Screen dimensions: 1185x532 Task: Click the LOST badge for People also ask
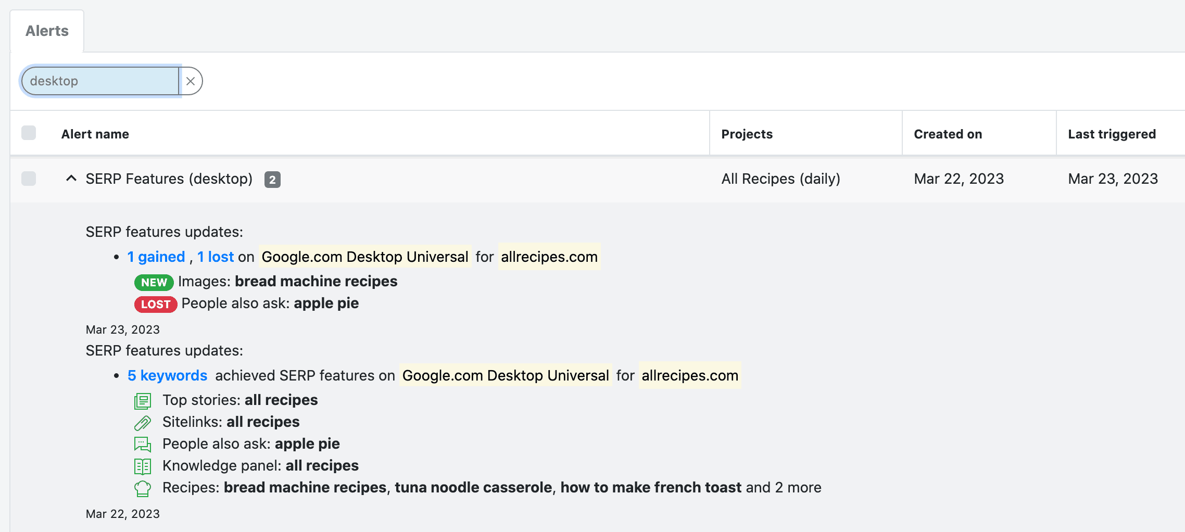[156, 304]
